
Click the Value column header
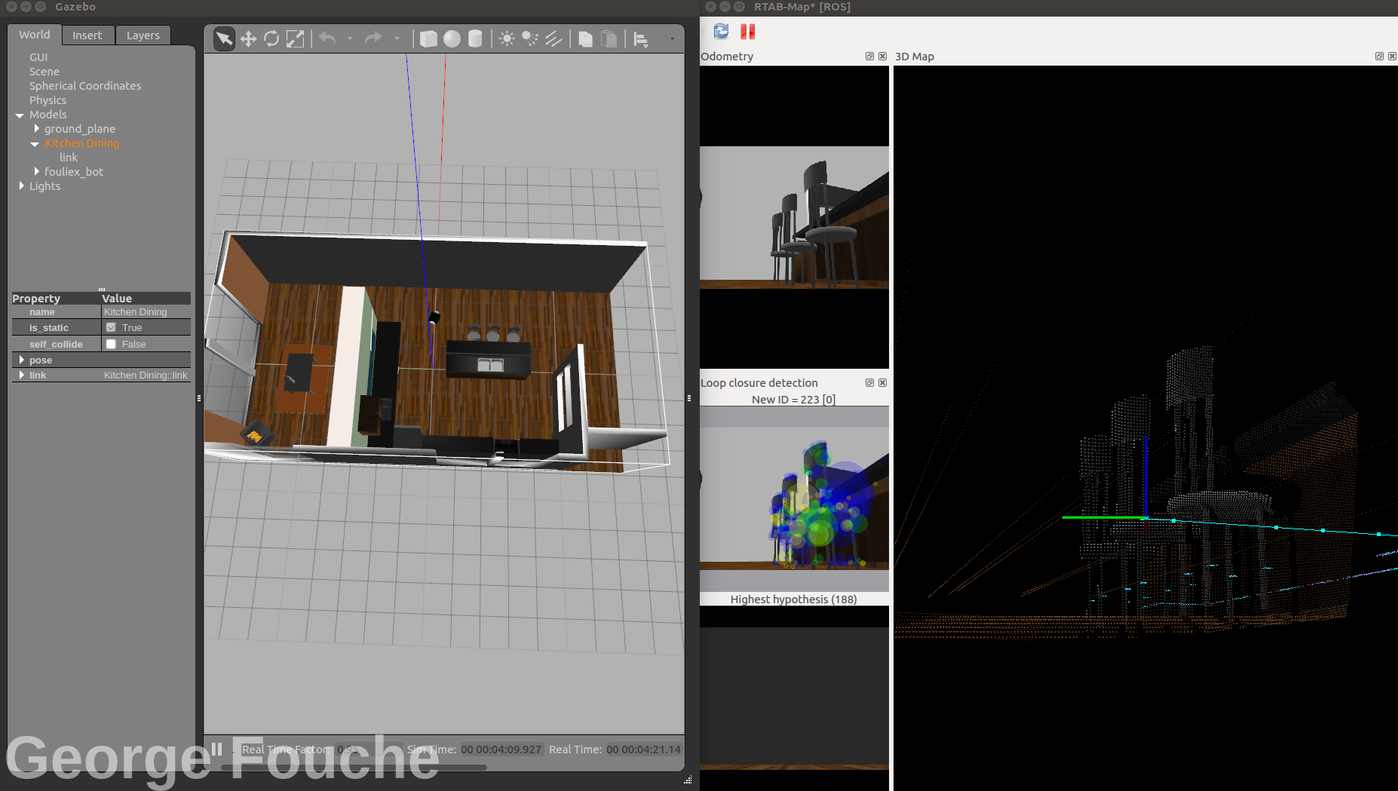pyautogui.click(x=146, y=299)
